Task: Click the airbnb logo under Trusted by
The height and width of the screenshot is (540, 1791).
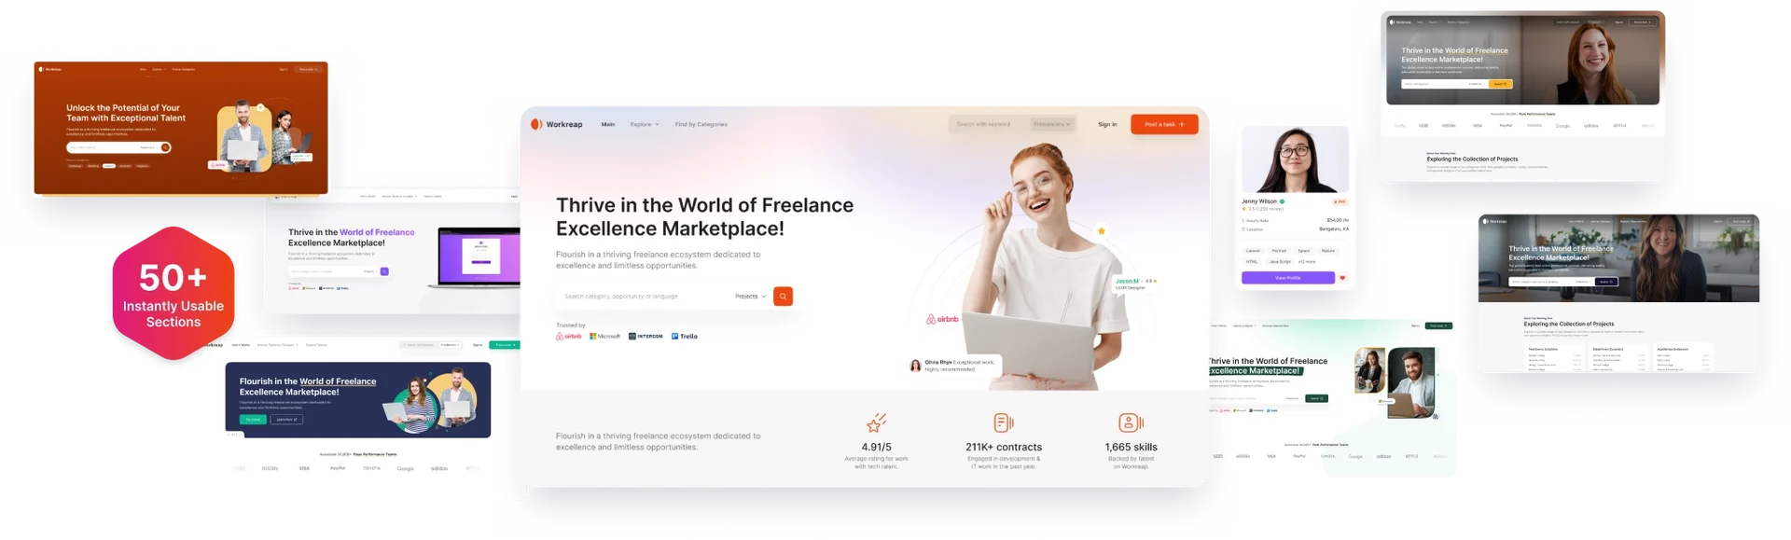Action: [569, 336]
